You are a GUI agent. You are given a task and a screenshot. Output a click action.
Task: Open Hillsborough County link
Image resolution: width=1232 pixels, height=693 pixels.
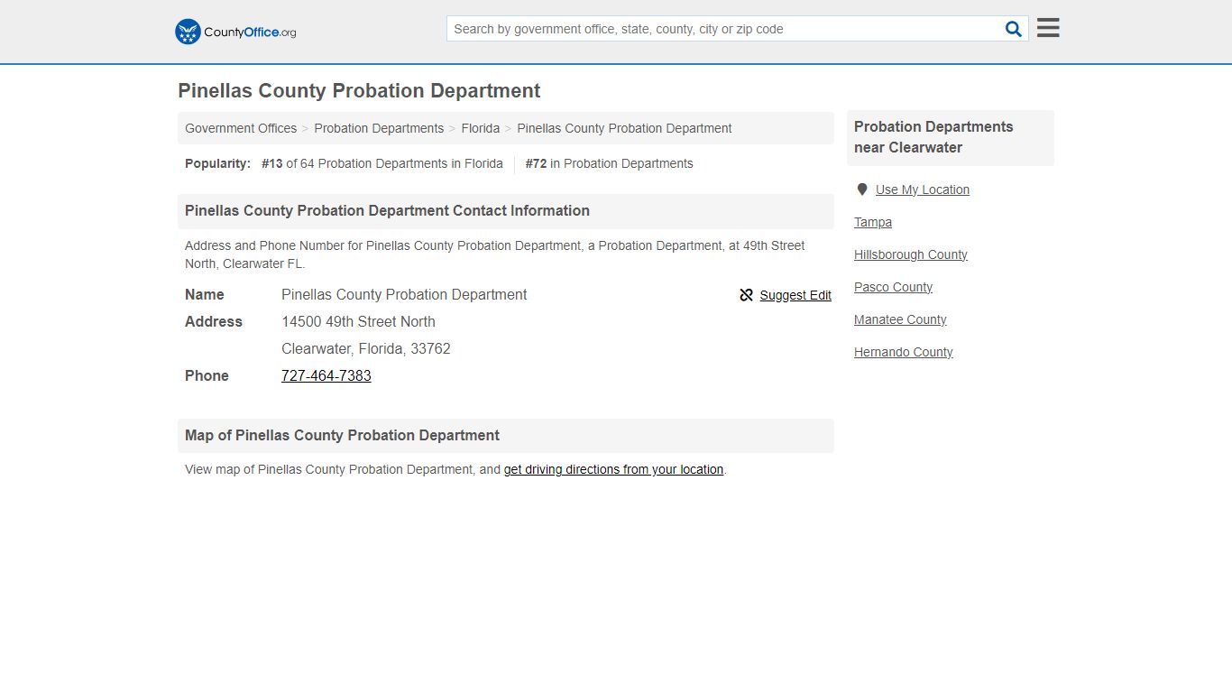click(x=911, y=254)
